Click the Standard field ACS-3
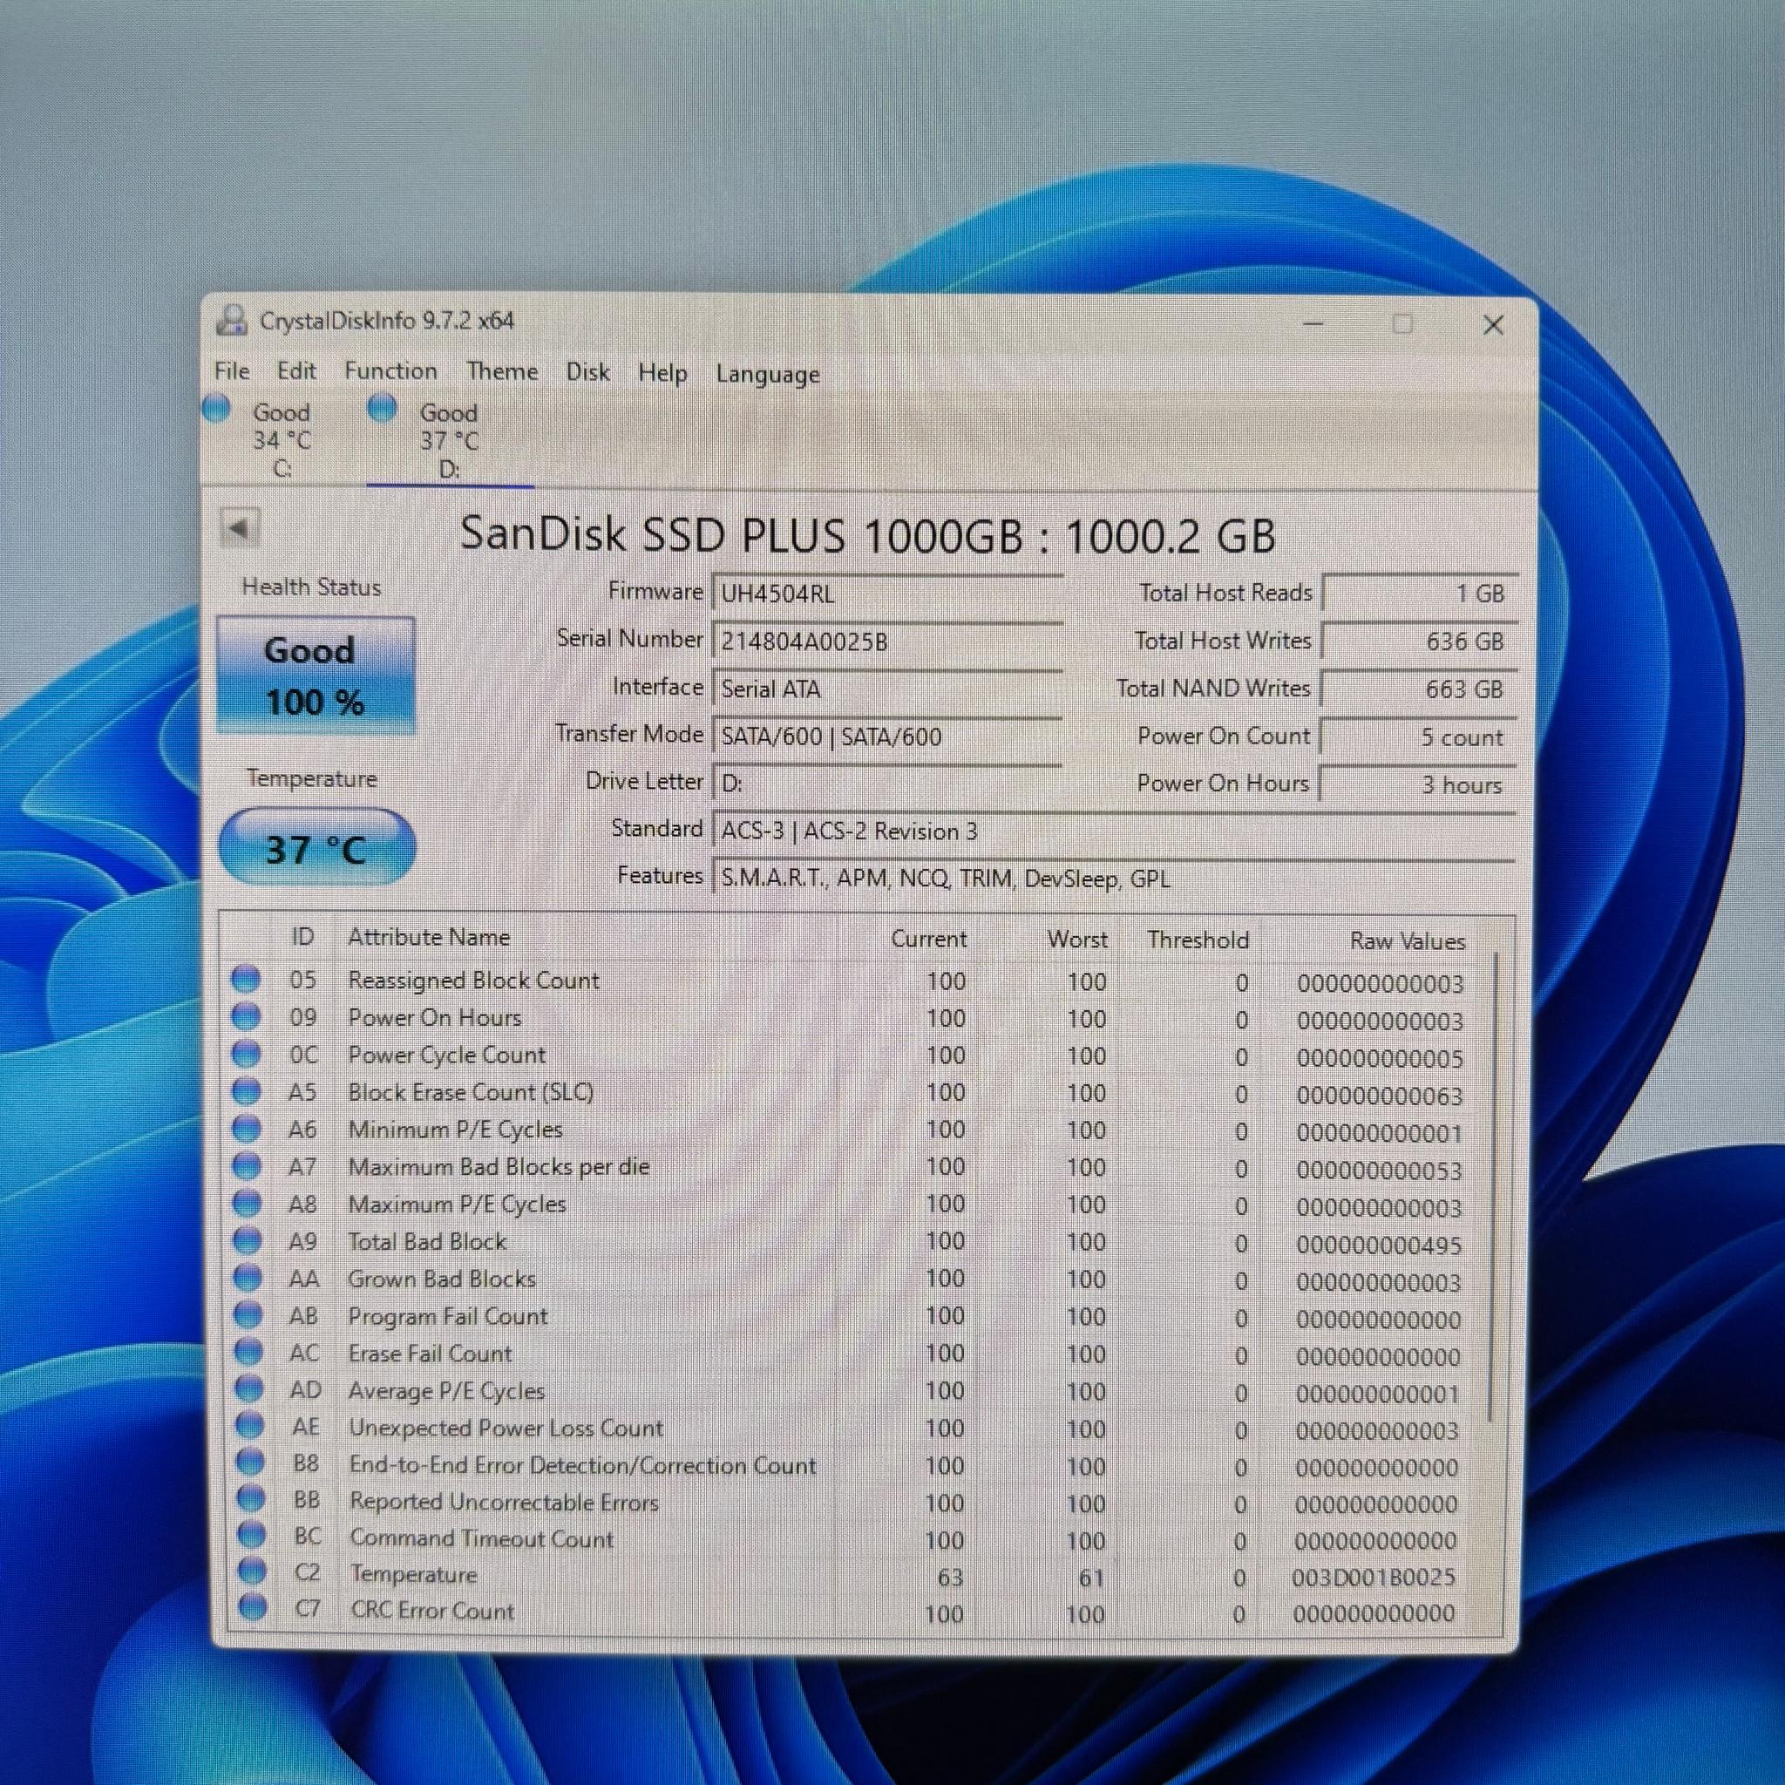Screen dimensions: 1785x1785 pyautogui.click(x=1113, y=831)
